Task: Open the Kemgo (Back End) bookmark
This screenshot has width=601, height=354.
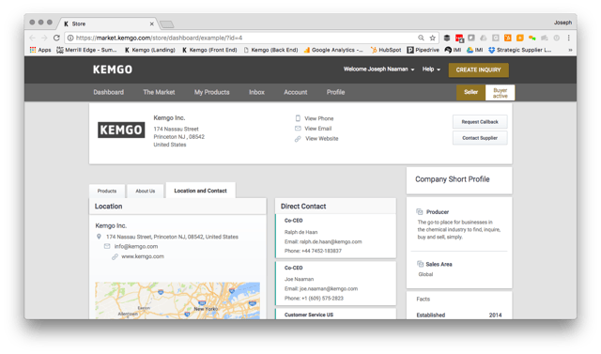Action: (271, 50)
